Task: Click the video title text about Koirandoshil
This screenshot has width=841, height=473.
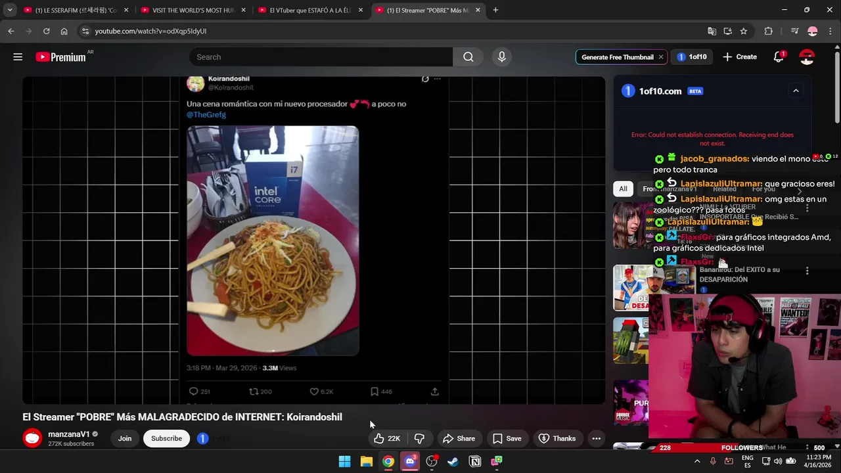Action: pos(182,417)
